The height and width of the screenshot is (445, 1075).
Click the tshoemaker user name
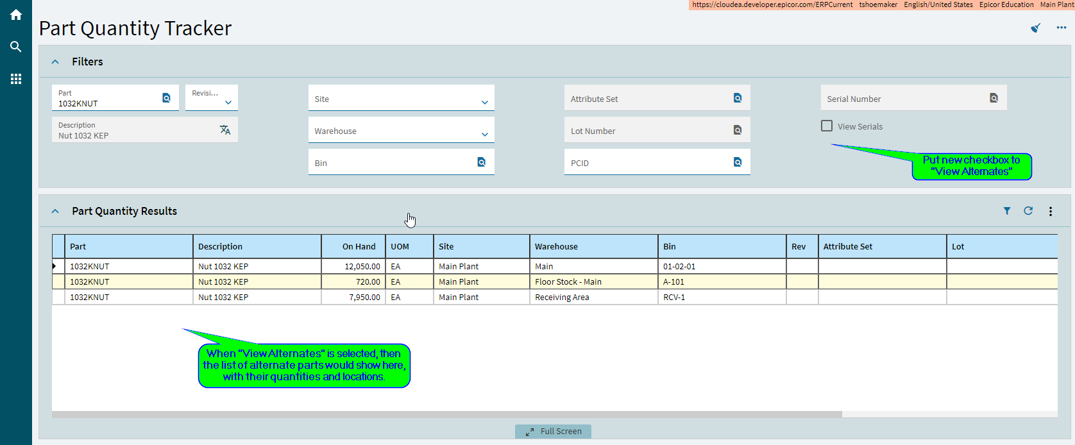click(878, 4)
